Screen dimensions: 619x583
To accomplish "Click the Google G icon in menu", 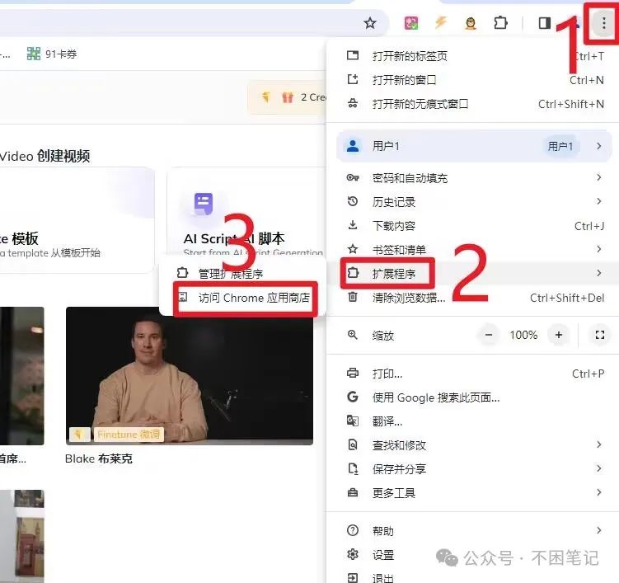I will (x=353, y=397).
